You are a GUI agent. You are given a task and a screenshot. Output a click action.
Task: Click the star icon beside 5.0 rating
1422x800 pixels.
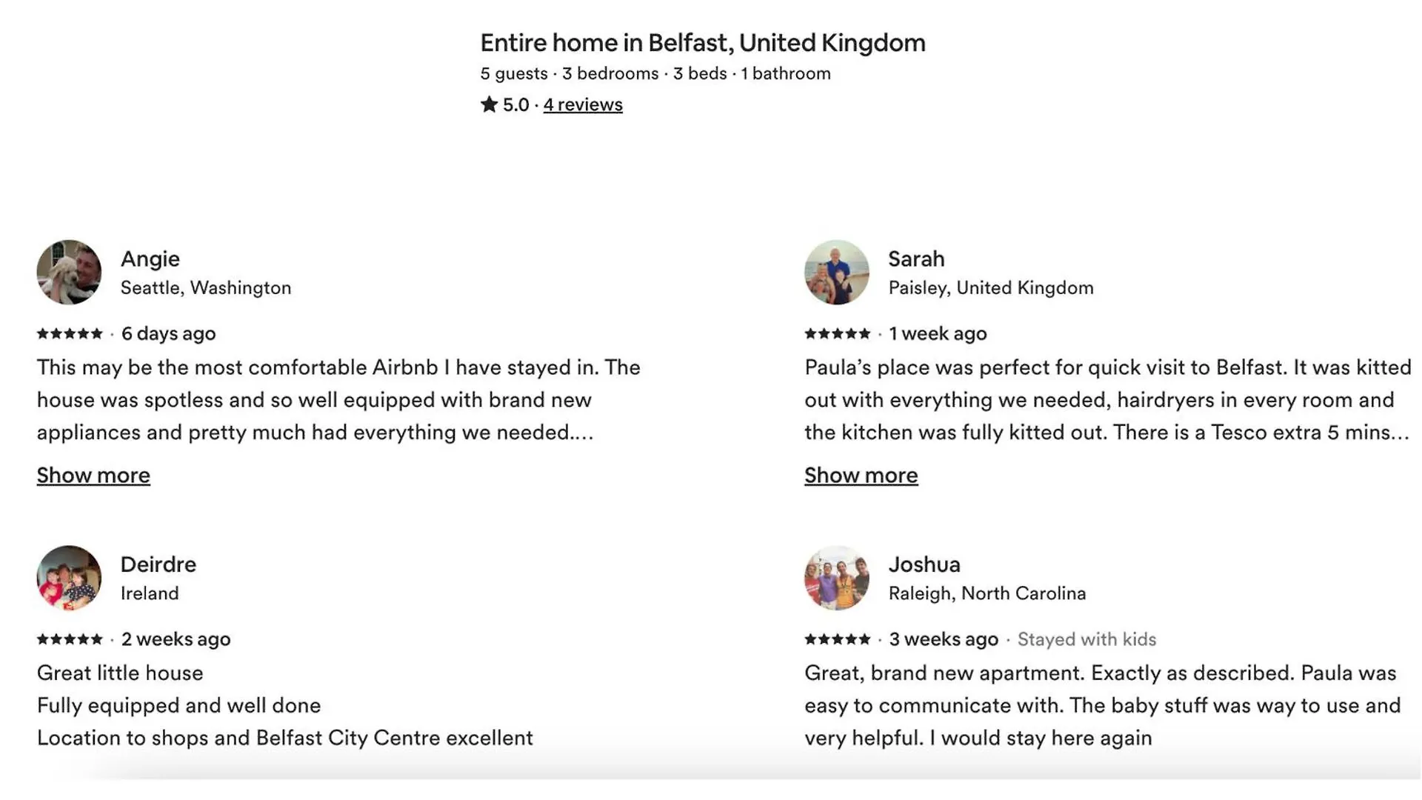click(489, 104)
